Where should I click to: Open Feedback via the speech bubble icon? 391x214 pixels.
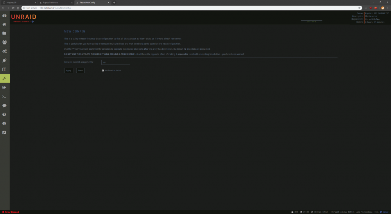4,106
